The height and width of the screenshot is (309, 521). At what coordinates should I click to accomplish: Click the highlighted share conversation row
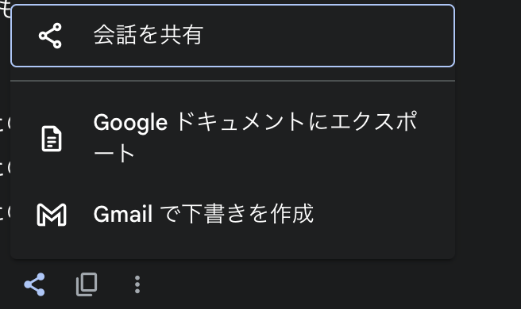pos(233,36)
